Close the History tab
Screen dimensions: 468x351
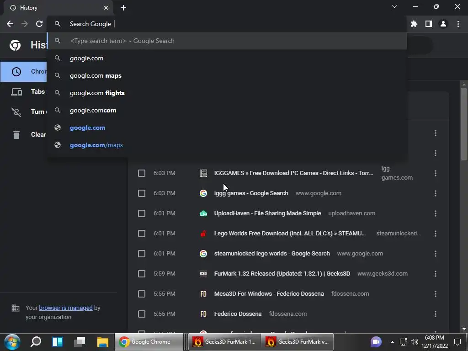(106, 8)
